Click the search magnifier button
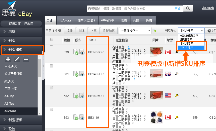Image resolution: width=216 pixels, height=131 pixels. point(188,8)
